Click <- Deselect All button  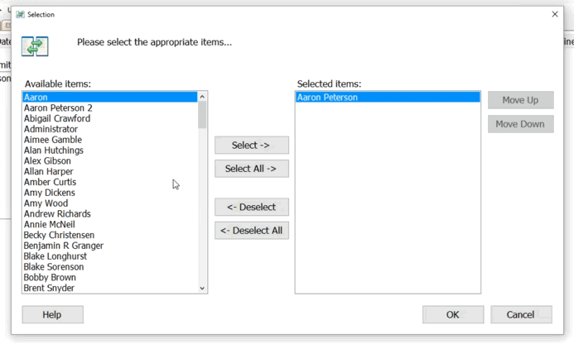tap(252, 231)
